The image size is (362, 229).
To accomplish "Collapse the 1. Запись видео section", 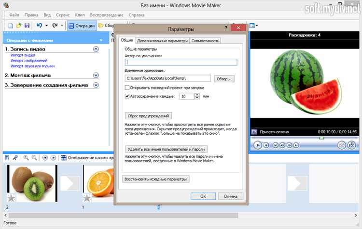I will pos(96,49).
